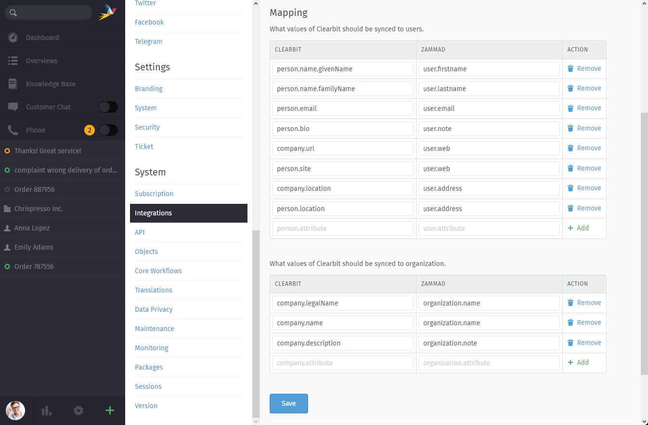Open the Version page
648x425 pixels.
pyautogui.click(x=146, y=406)
